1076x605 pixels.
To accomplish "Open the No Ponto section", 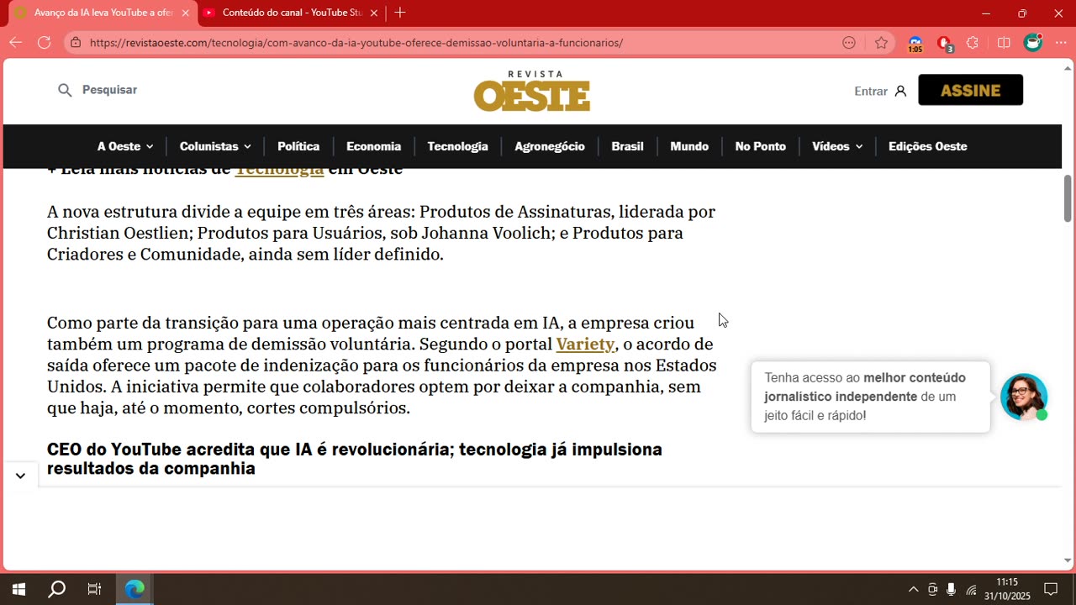I will [x=760, y=146].
